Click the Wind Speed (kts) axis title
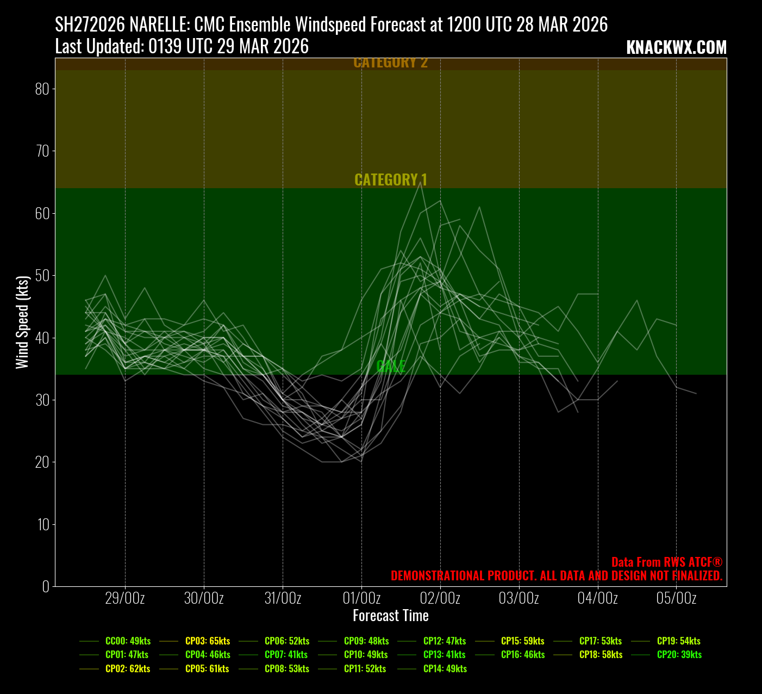Viewport: 762px width, 694px height. click(22, 322)
